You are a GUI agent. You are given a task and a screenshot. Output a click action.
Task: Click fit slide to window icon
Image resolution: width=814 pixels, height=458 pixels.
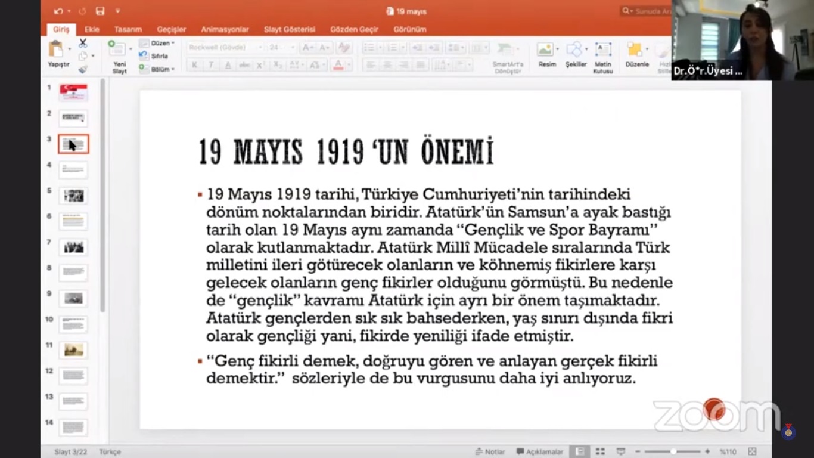click(x=752, y=451)
